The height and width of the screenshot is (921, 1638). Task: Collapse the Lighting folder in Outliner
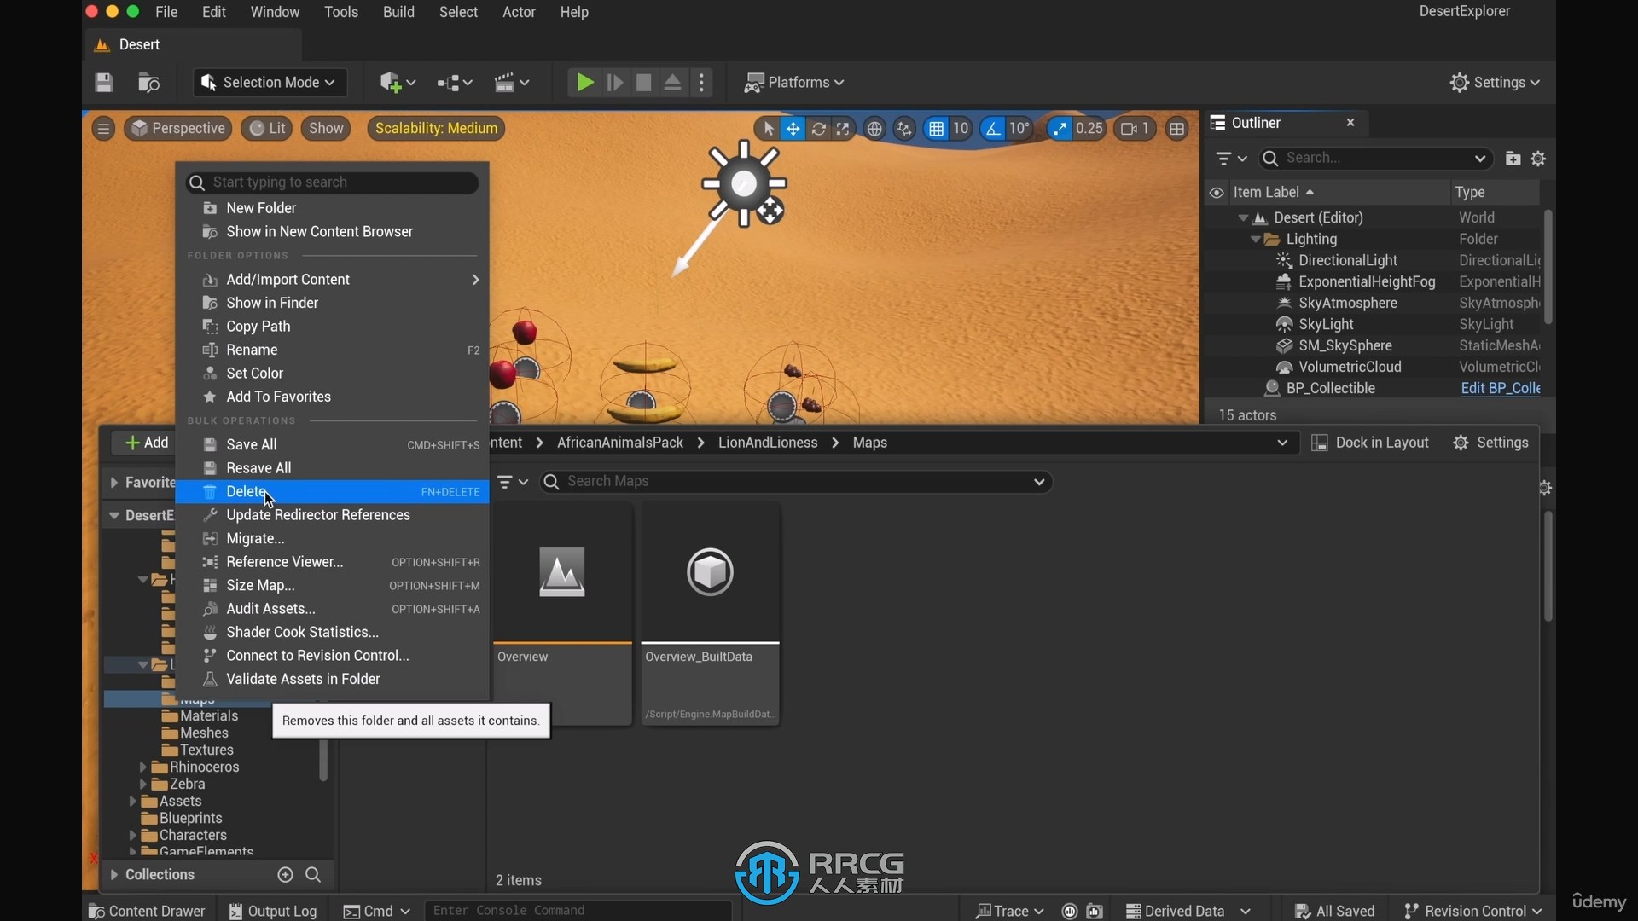[x=1255, y=240]
